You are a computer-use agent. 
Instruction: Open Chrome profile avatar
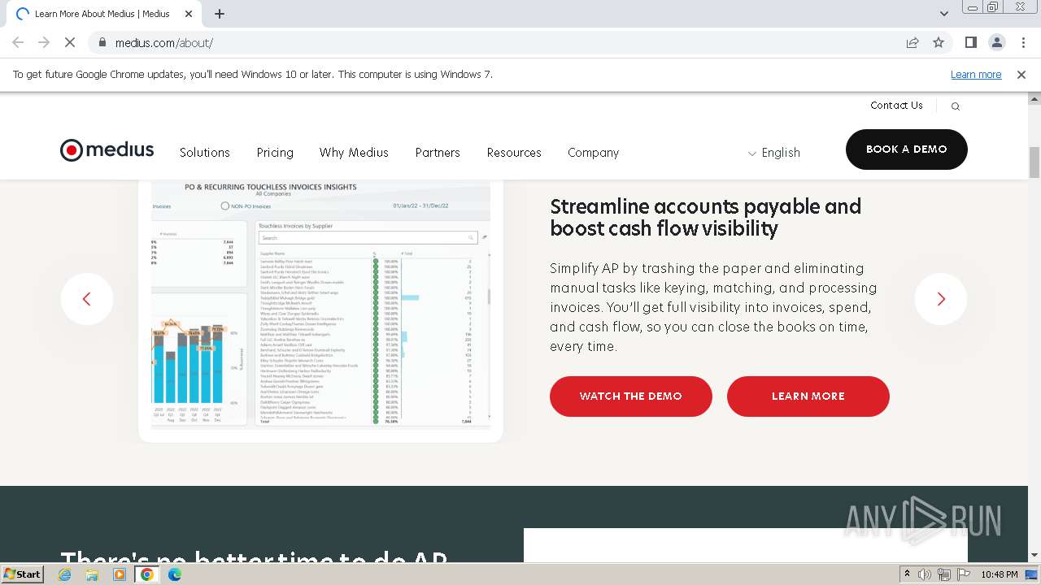pyautogui.click(x=996, y=42)
